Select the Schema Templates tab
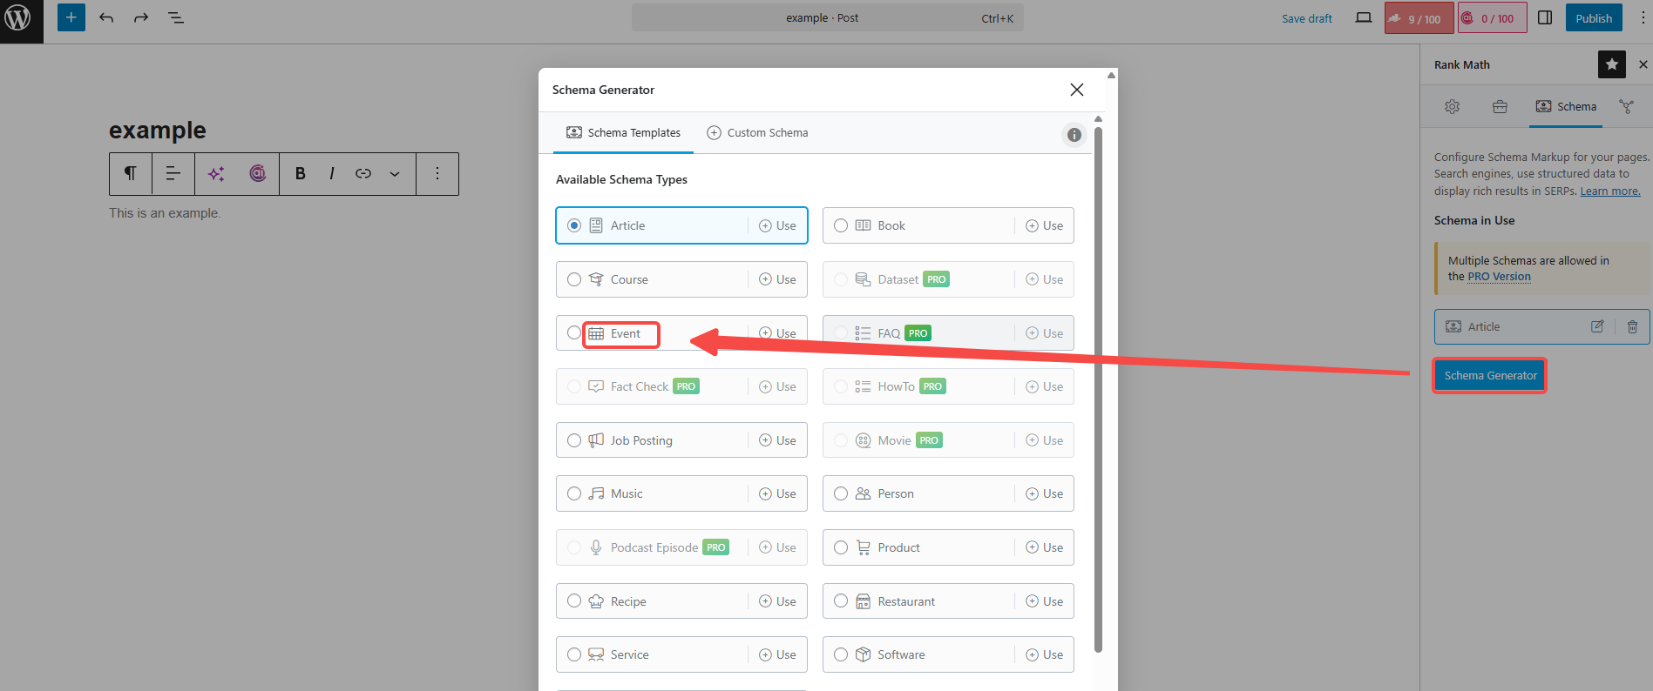 coord(623,133)
